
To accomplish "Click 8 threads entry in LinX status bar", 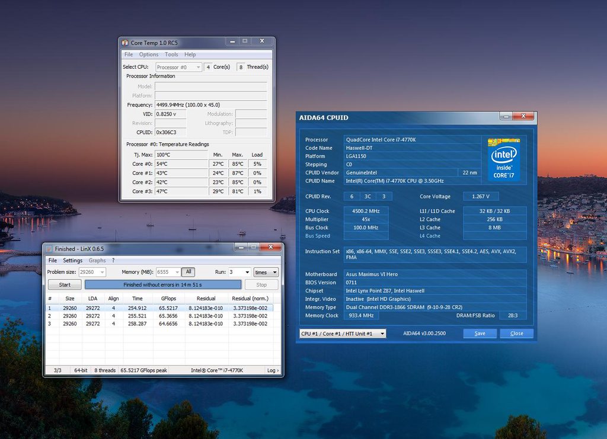I will (105, 370).
